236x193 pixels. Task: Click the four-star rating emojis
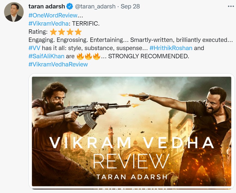coord(66,32)
